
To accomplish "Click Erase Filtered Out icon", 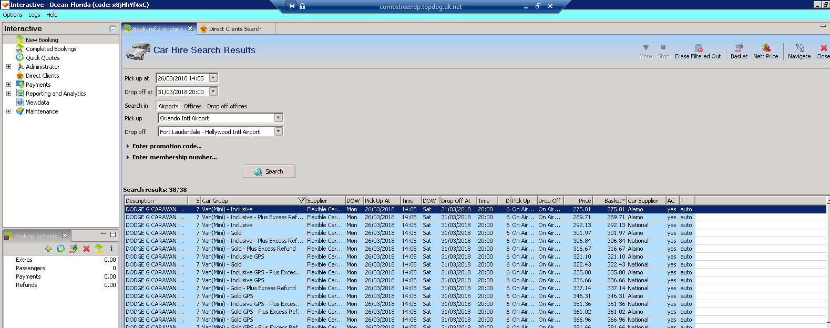I will 698,48.
